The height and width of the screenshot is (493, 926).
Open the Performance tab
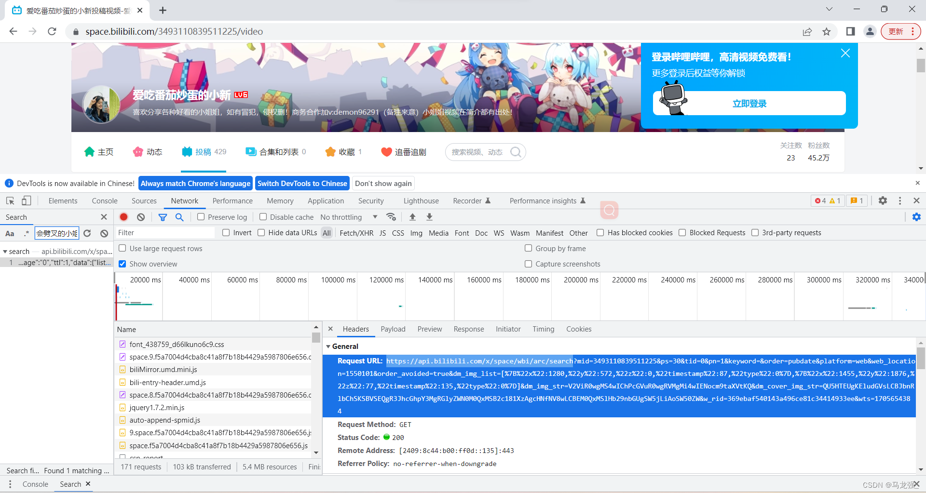click(232, 201)
